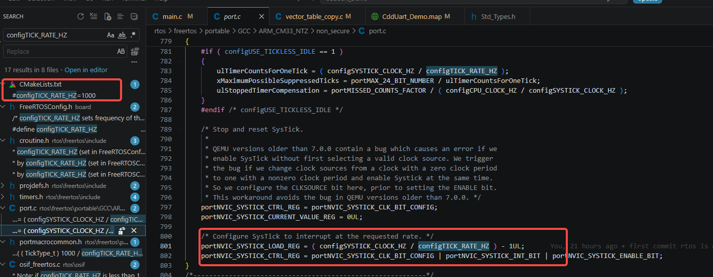Viewport: 713px width, 277px height.
Task: Collapse croutine.h result group
Action: 4,140
